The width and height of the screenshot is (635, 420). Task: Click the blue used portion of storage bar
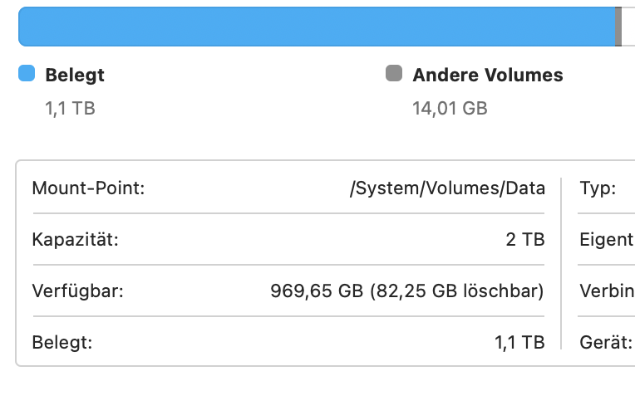coord(316,27)
